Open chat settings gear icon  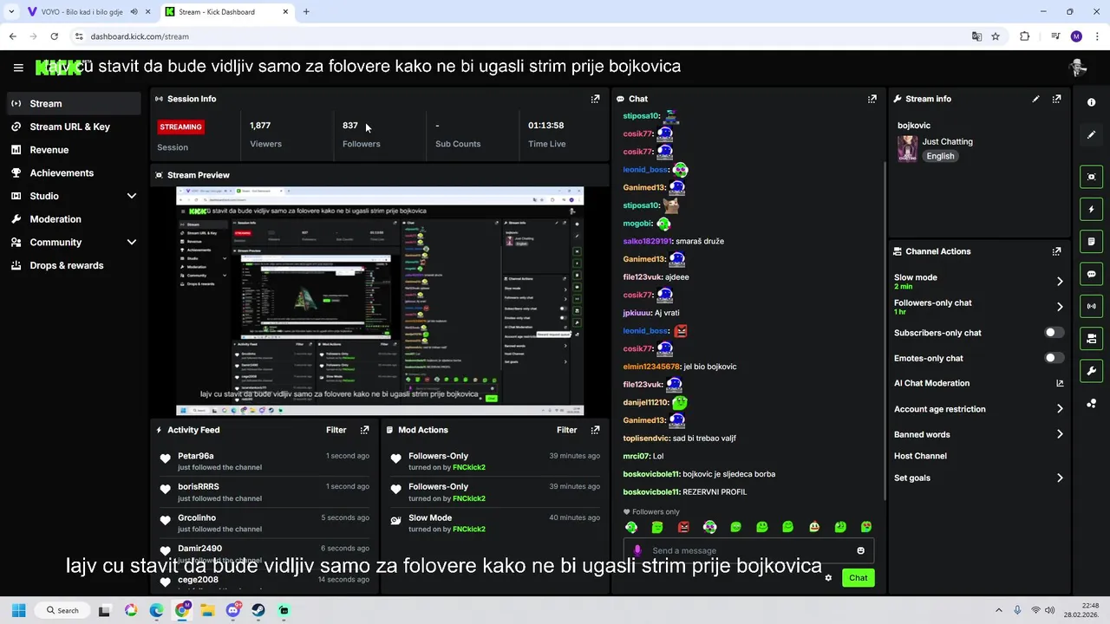click(x=828, y=578)
